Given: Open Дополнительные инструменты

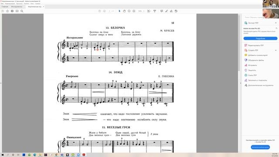Looking at the screenshot, I should [x=259, y=85].
